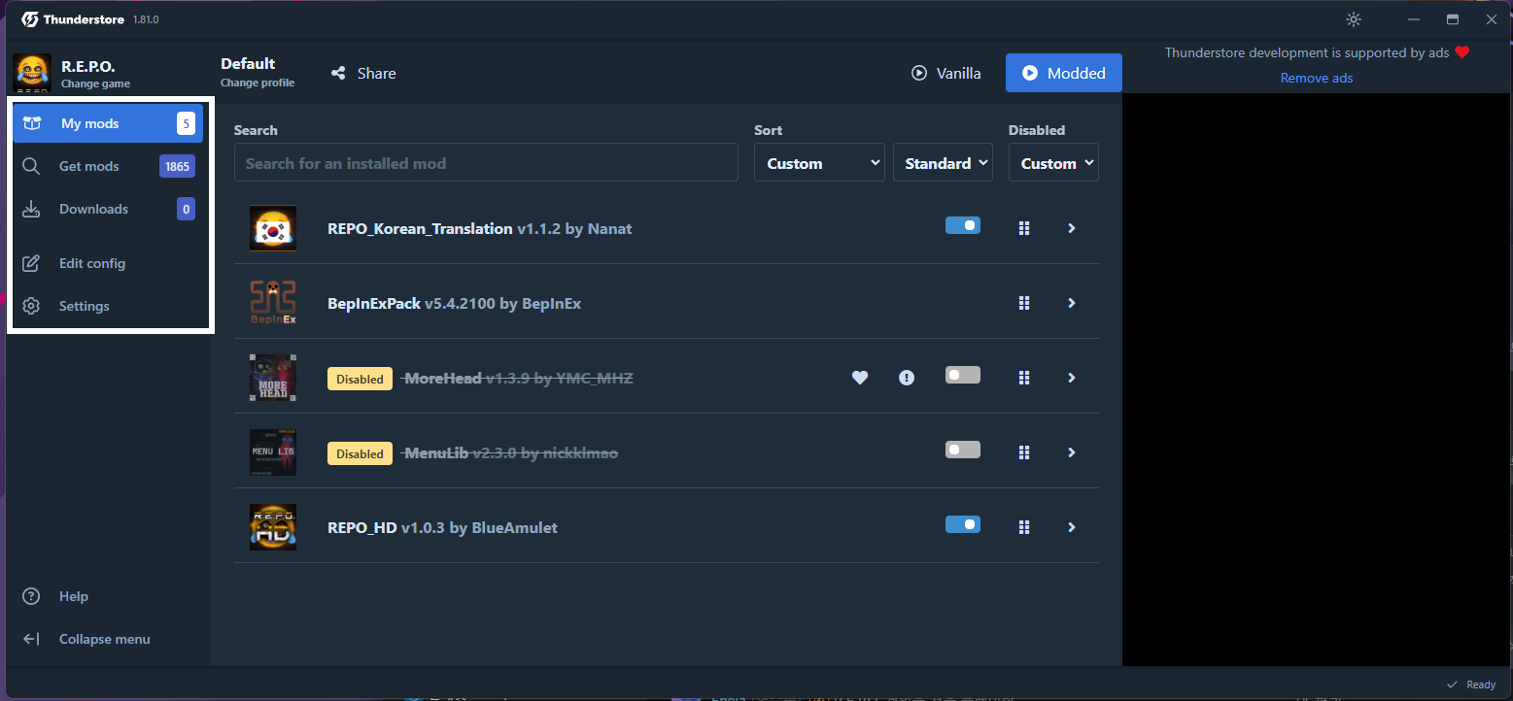This screenshot has height=701, width=1513.
Task: Expand the REPO_HD mod chevron
Action: 1072,527
